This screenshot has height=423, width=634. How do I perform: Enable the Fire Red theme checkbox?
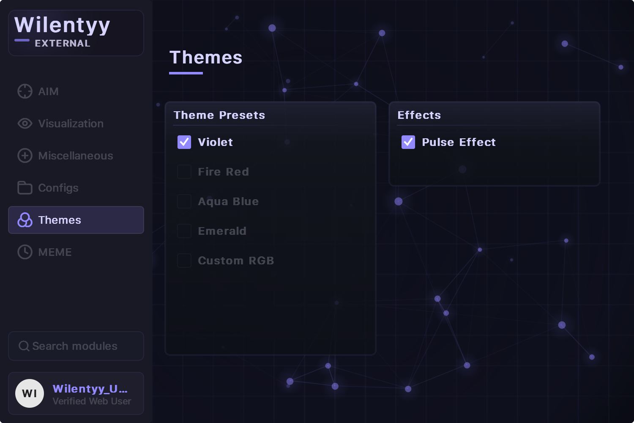(x=184, y=172)
